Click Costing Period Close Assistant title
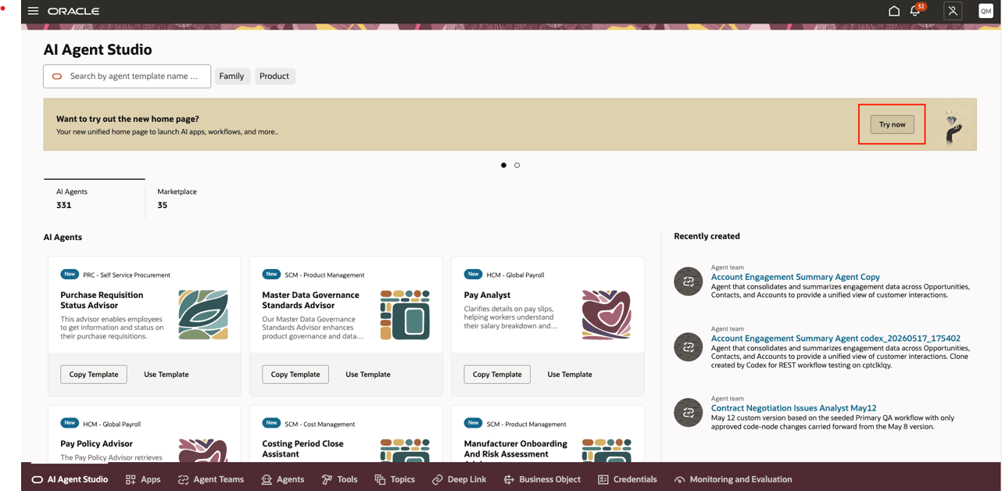The width and height of the screenshot is (1002, 491). pyautogui.click(x=302, y=449)
